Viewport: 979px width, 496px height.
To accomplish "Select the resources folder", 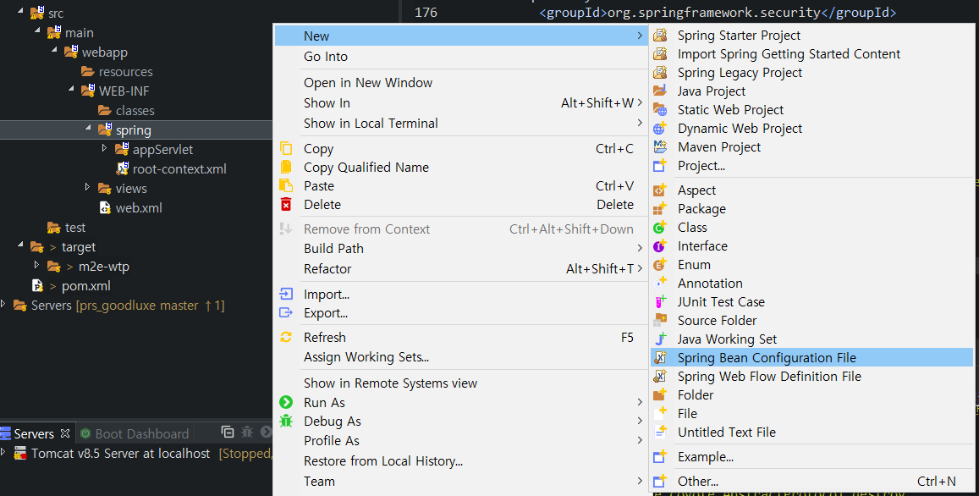I will [125, 72].
